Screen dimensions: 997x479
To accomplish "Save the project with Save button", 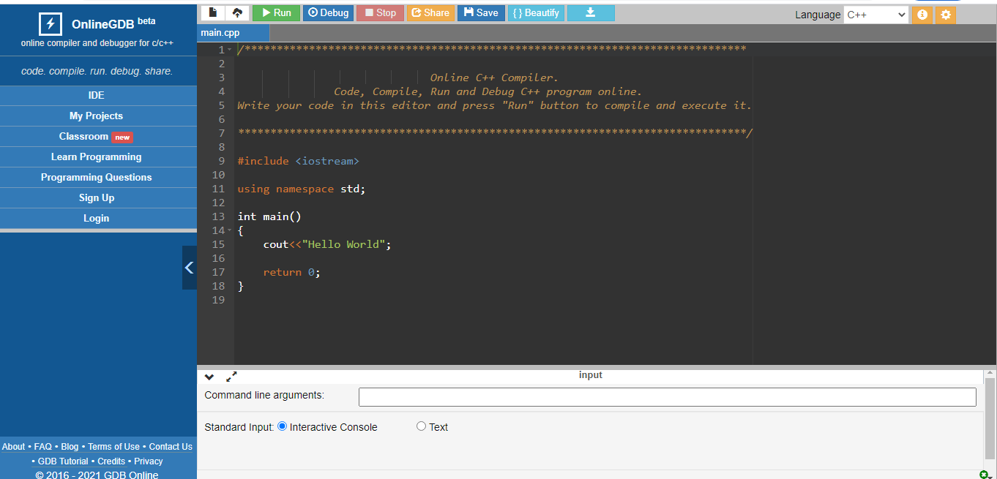I will coord(481,12).
